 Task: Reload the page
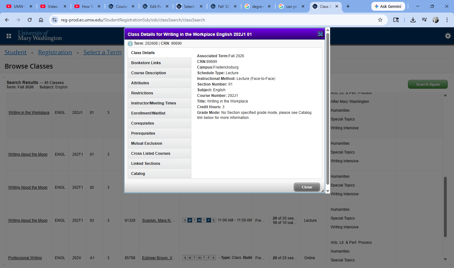coord(30,20)
